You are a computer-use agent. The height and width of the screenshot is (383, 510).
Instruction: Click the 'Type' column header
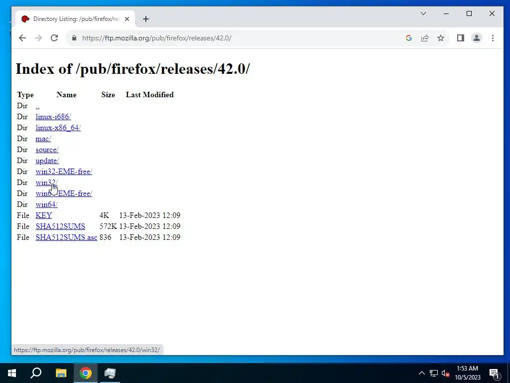click(x=25, y=95)
